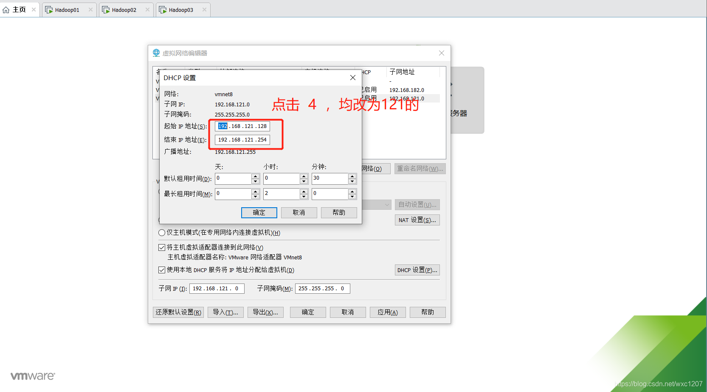
Task: Open help in virtual network editor
Action: (428, 312)
